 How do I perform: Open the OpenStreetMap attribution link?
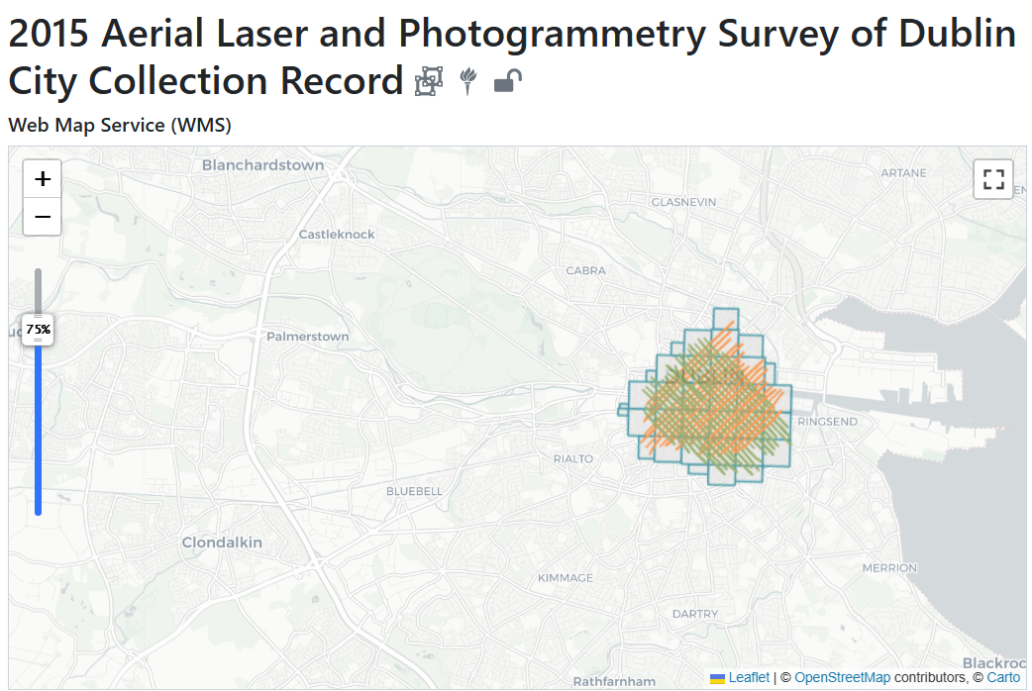[842, 678]
